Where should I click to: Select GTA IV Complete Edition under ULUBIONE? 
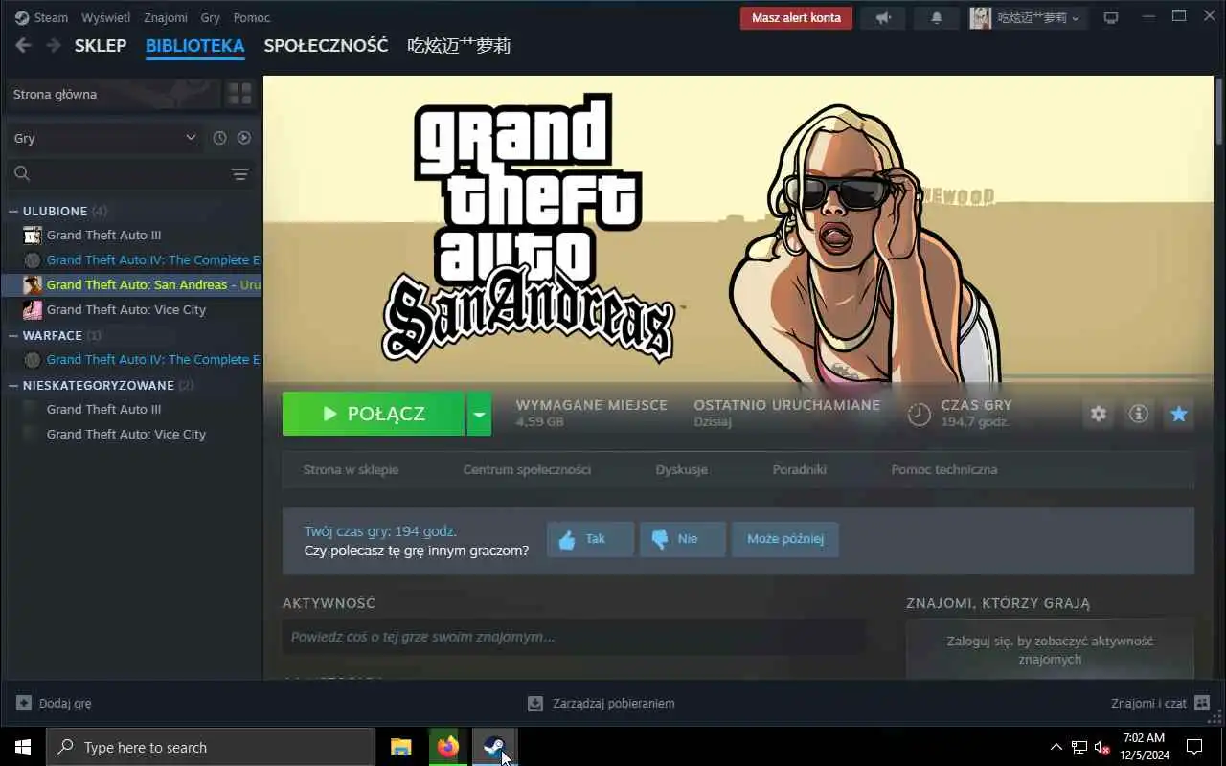[153, 259]
